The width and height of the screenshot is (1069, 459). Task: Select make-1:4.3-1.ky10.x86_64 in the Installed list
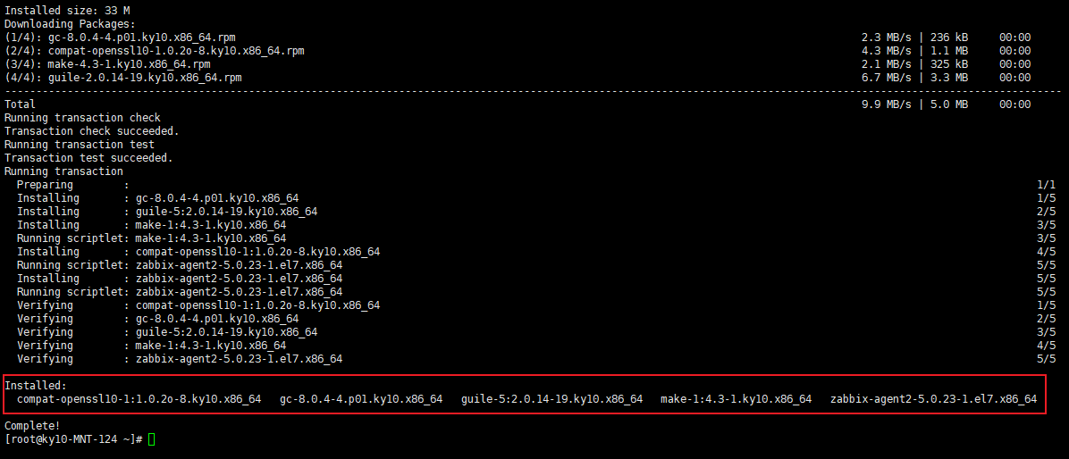[x=736, y=399]
